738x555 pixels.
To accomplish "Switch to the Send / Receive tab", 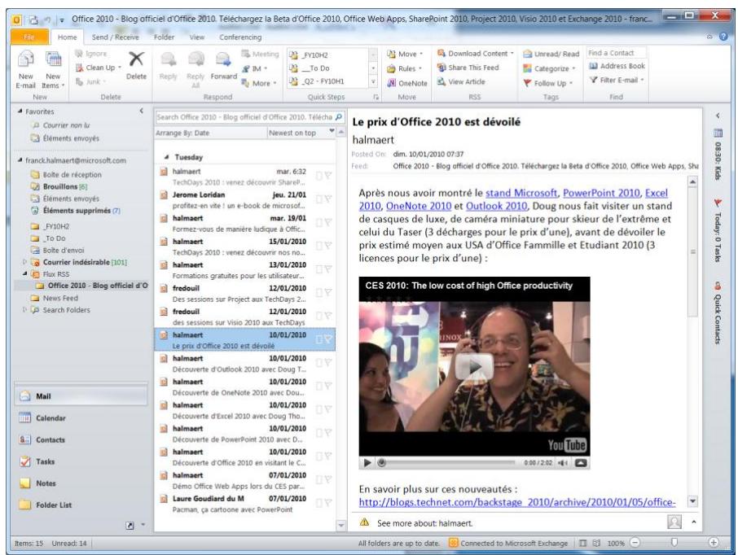I will (x=116, y=37).
